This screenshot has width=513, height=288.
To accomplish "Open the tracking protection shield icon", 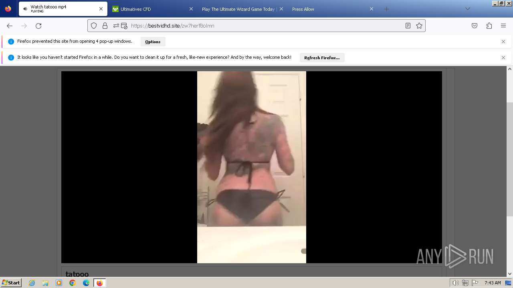I will click(94, 26).
